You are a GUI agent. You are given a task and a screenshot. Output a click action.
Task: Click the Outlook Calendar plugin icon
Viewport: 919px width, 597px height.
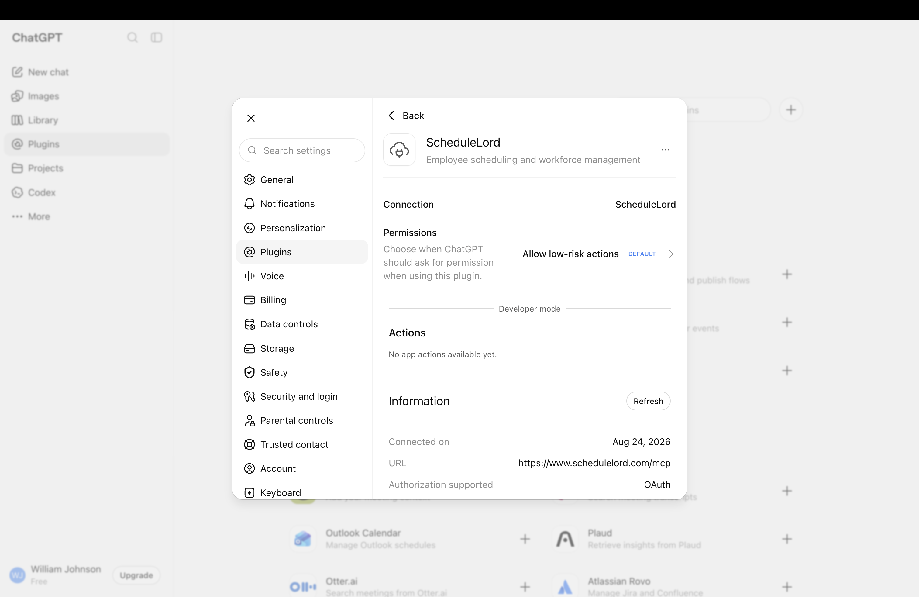point(303,539)
